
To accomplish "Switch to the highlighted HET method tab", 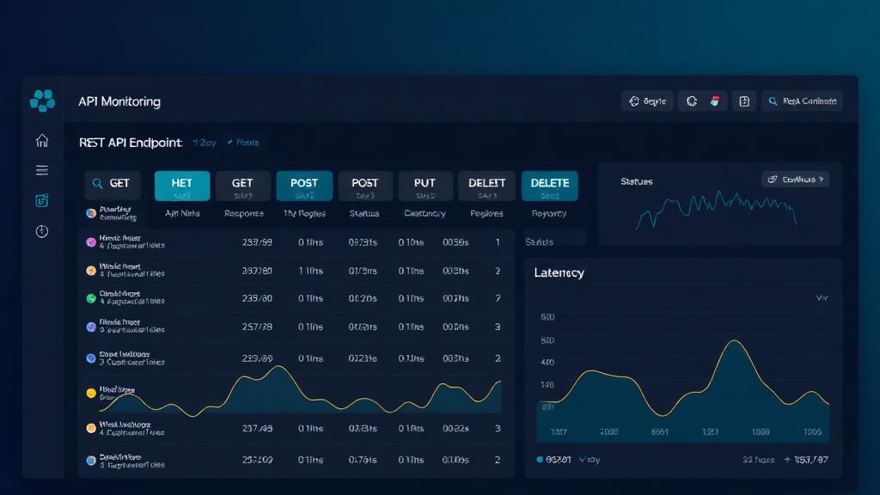I will 181,184.
